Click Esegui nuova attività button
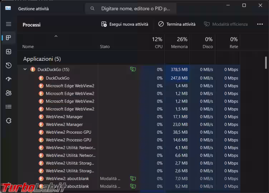 pos(125,24)
